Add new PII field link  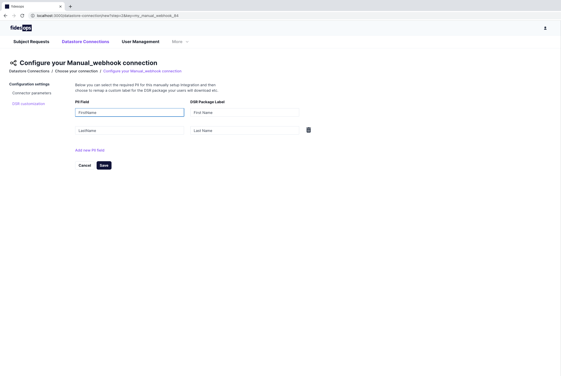click(x=90, y=150)
